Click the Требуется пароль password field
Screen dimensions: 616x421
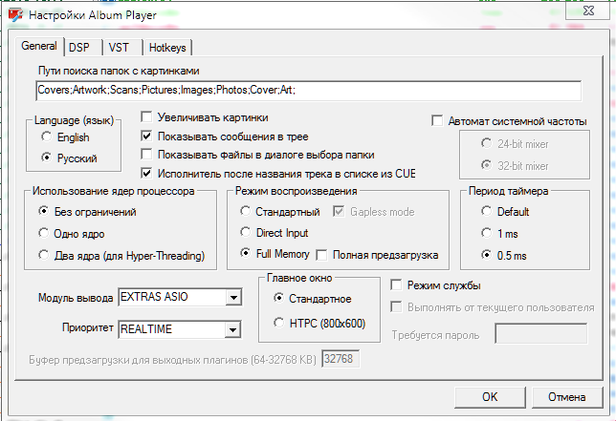coord(541,333)
